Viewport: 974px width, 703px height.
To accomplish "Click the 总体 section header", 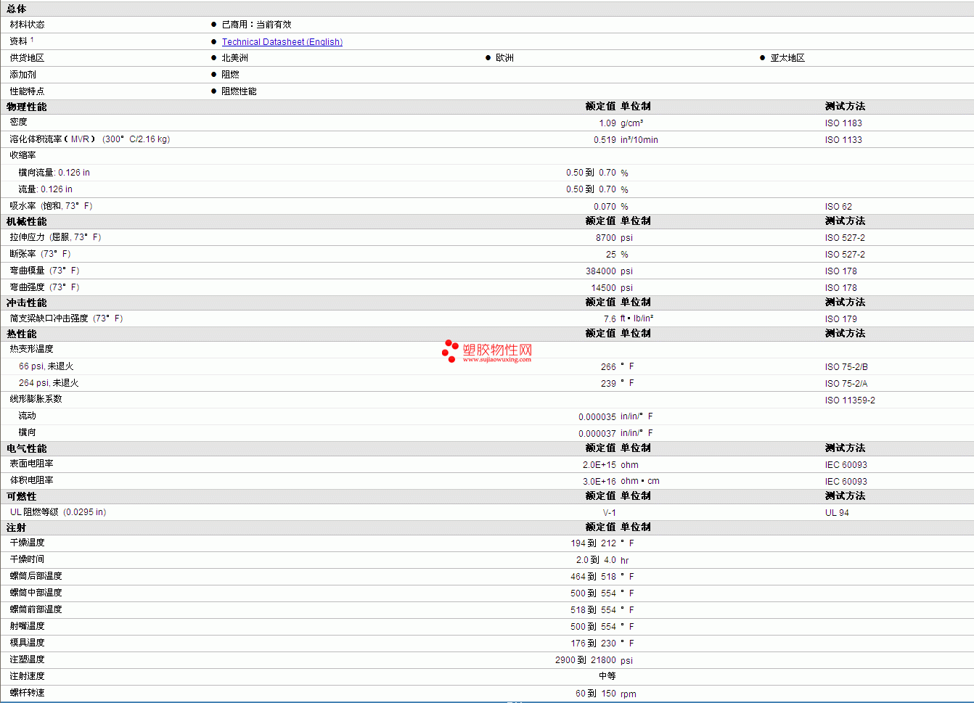I will point(17,9).
